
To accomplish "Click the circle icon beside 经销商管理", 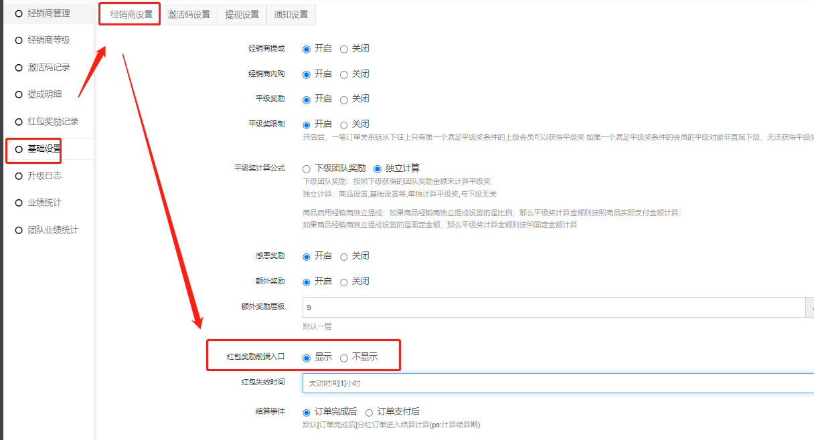I will 19,13.
